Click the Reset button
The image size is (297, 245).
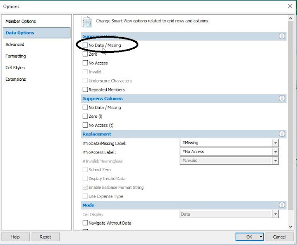pos(45,237)
